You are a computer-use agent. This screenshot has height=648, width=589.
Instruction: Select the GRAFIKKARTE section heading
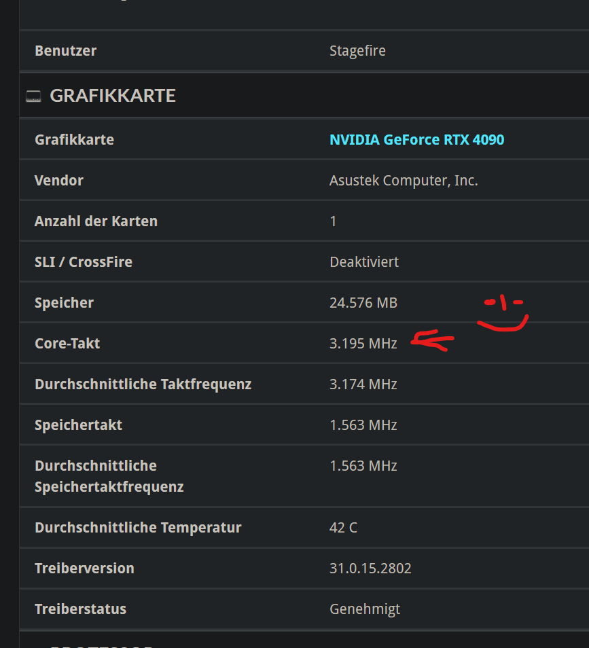112,96
